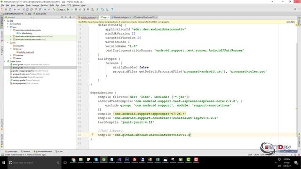The height and width of the screenshot is (169, 301).
Task: Select gradle-wrapper.properties in the project tree
Action: pos(24,71)
